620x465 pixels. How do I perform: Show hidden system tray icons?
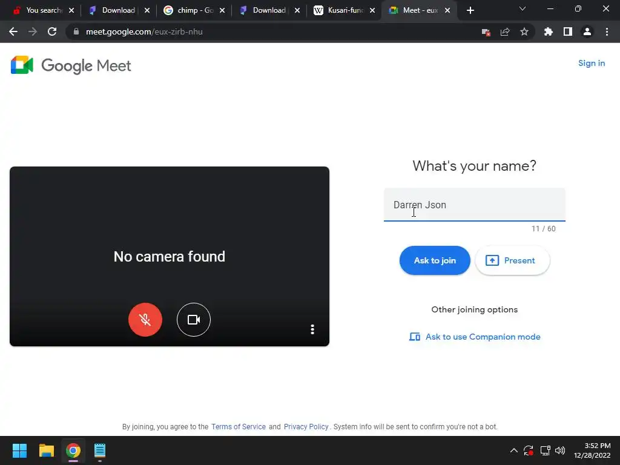click(x=513, y=450)
